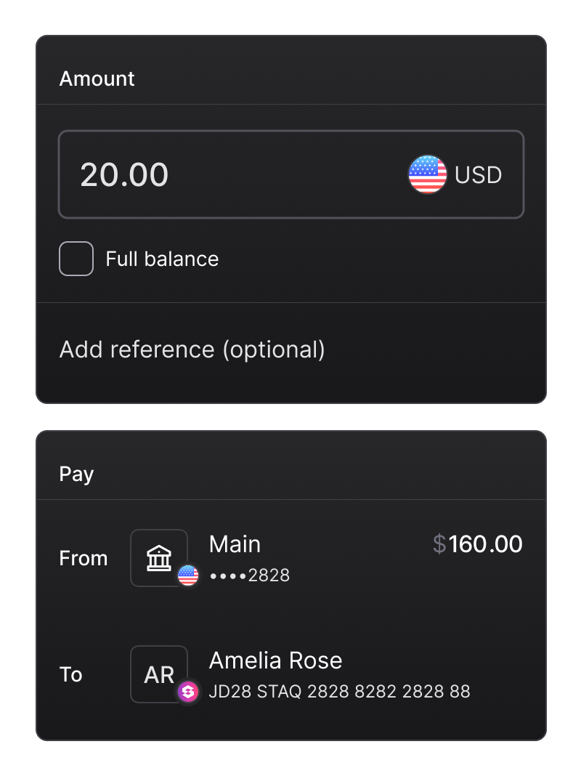Click the US flag icon beside USD
Screen dimensions: 581x776
pos(428,174)
